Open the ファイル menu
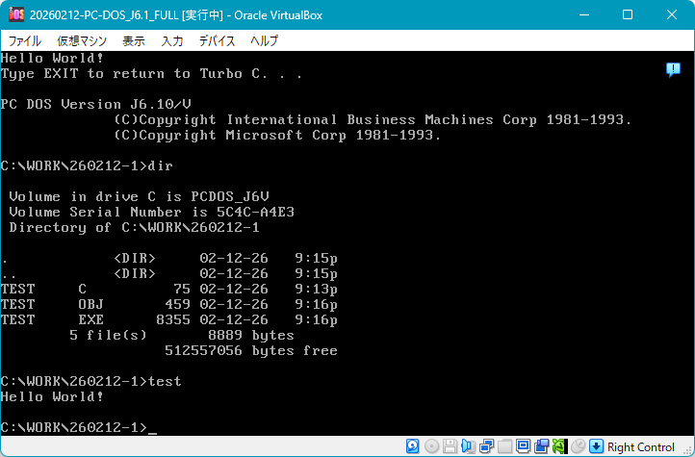Image resolution: width=695 pixels, height=457 pixels. pyautogui.click(x=24, y=41)
